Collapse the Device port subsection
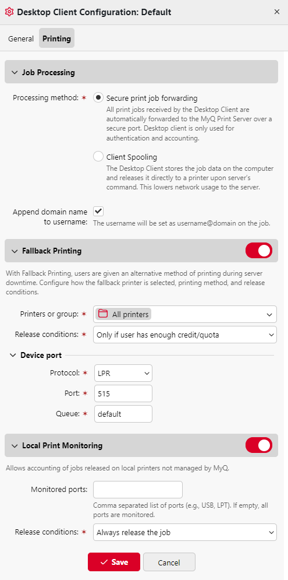The width and height of the screenshot is (288, 580). pos(13,356)
